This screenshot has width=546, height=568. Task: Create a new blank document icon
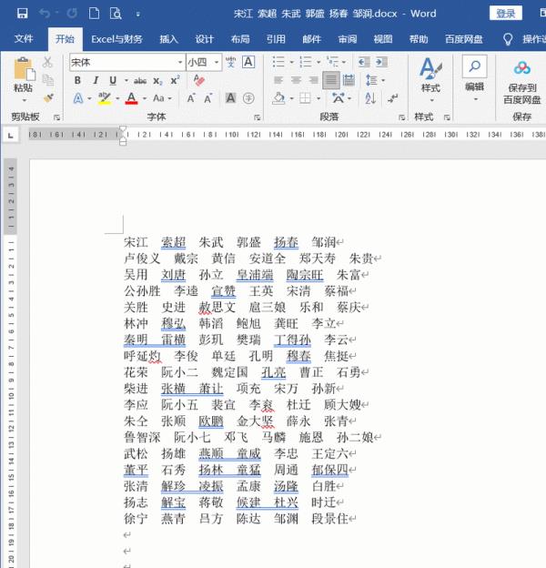94,14
